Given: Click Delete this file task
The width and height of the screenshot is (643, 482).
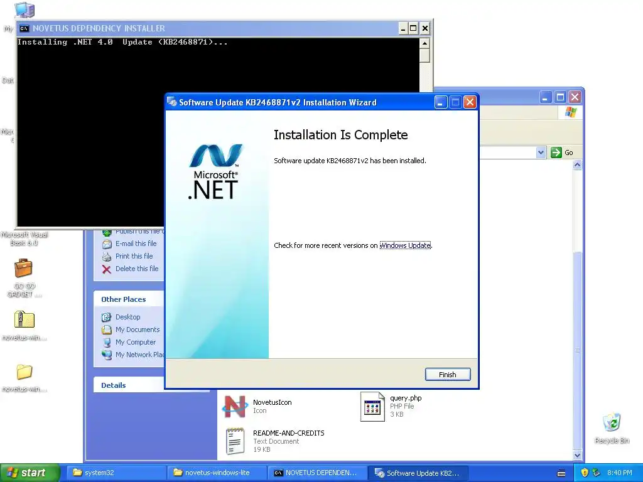Looking at the screenshot, I should pyautogui.click(x=136, y=269).
